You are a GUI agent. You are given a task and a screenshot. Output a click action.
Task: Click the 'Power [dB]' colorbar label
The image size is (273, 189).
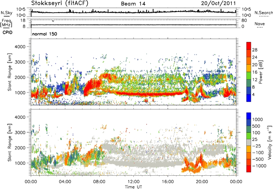[260, 72]
